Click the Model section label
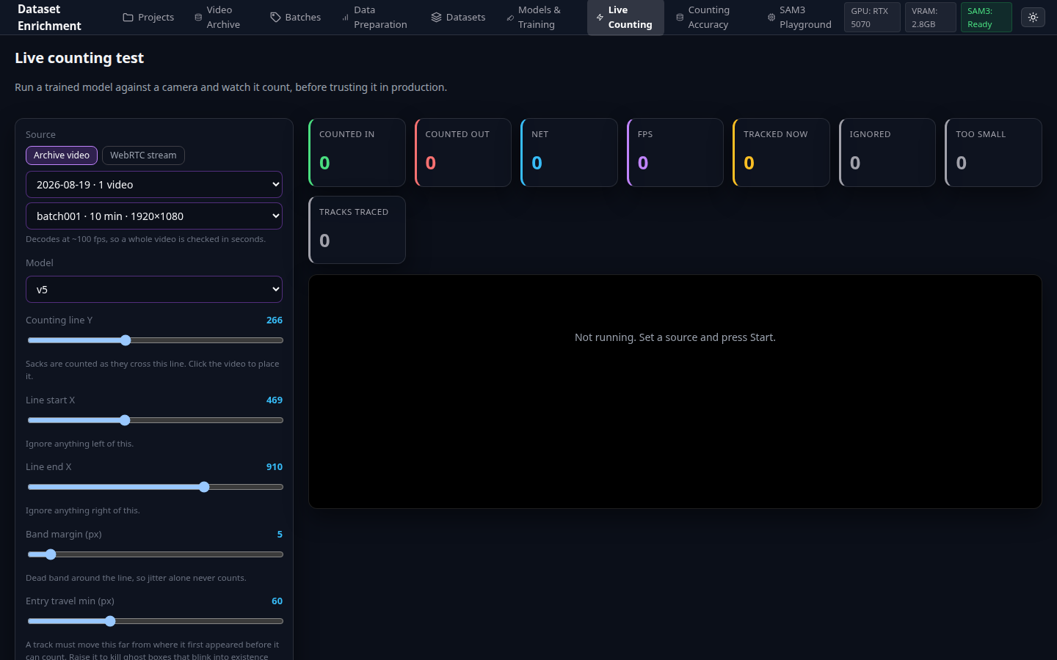 (x=40, y=263)
